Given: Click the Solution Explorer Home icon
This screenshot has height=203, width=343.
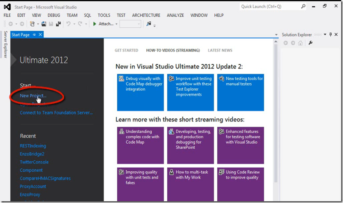Looking at the screenshot, I should coord(300,43).
